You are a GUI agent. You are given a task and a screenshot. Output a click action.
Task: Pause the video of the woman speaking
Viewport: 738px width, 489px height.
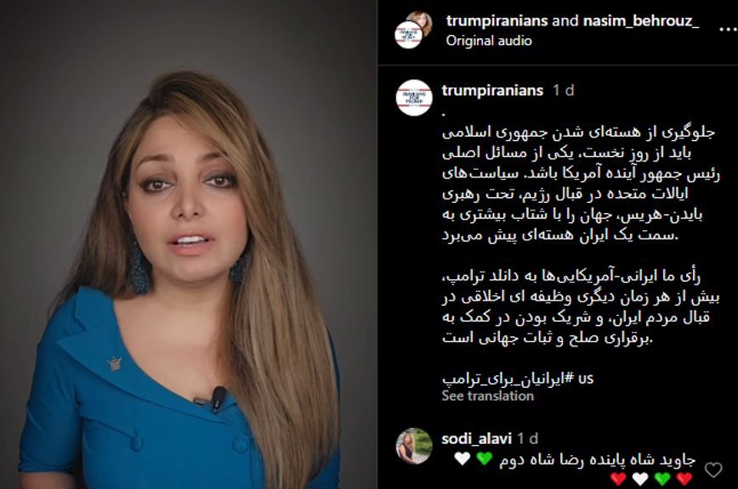188,244
